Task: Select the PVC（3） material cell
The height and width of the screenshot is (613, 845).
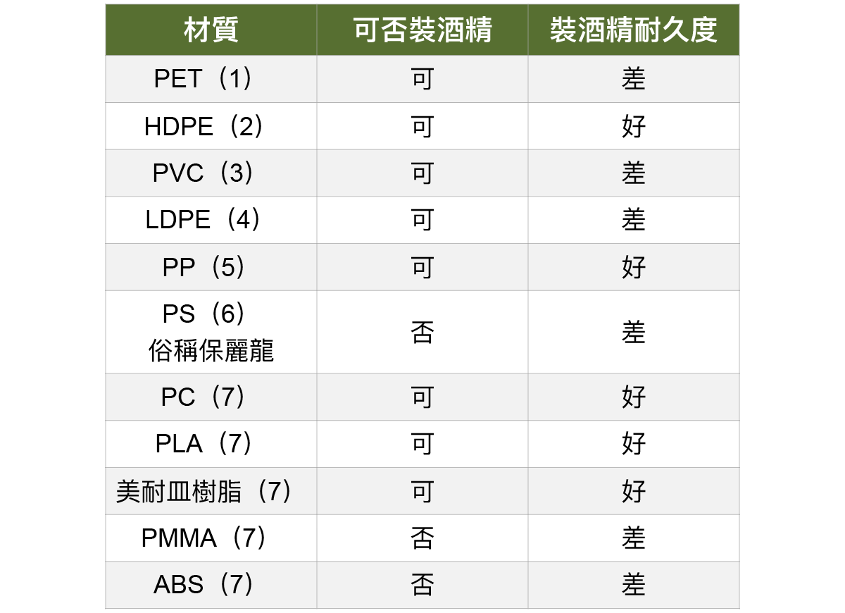Action: click(x=211, y=173)
